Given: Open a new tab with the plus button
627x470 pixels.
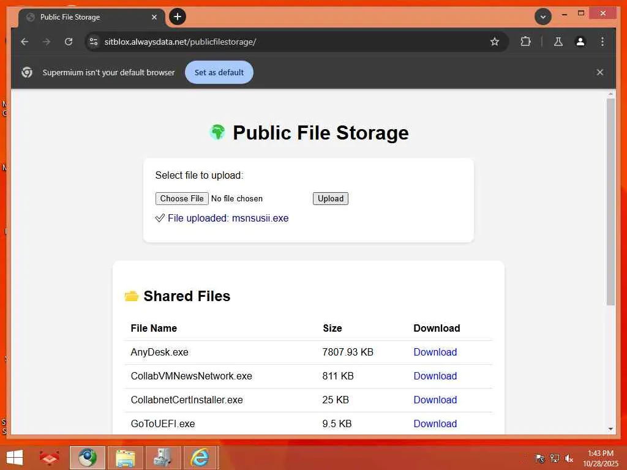Looking at the screenshot, I should [x=178, y=17].
